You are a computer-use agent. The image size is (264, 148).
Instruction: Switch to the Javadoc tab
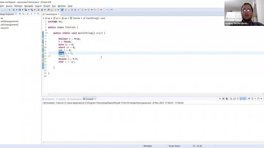coord(61,99)
